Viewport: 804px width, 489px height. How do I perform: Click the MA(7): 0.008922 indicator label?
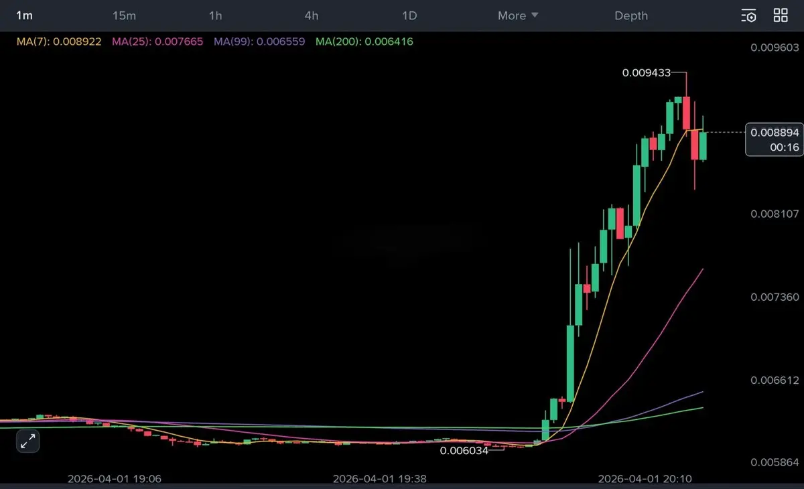59,42
